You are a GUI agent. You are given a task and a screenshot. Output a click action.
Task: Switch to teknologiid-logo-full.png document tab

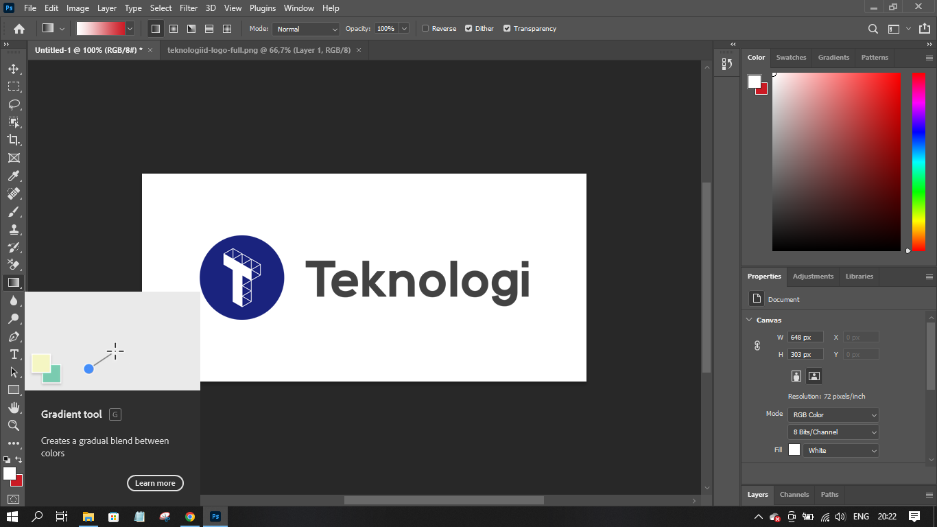[x=259, y=50]
